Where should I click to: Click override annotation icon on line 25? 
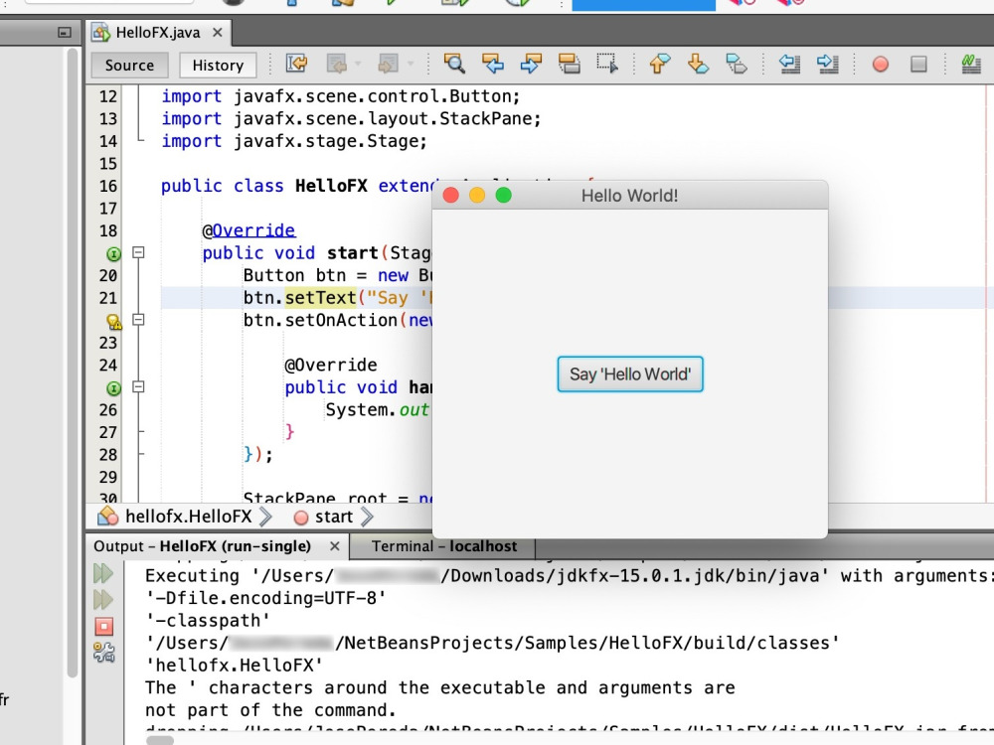(113, 388)
